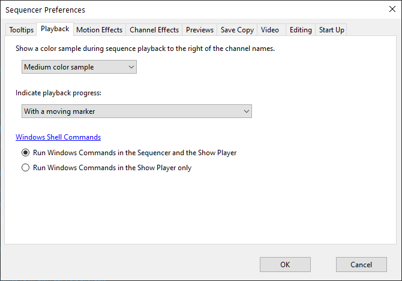Confirm preferences with OK
Viewport: 402px width, 281px height.
coord(285,265)
